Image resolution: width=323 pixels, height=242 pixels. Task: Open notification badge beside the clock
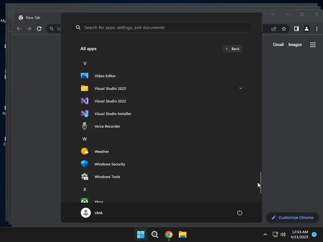click(x=314, y=234)
